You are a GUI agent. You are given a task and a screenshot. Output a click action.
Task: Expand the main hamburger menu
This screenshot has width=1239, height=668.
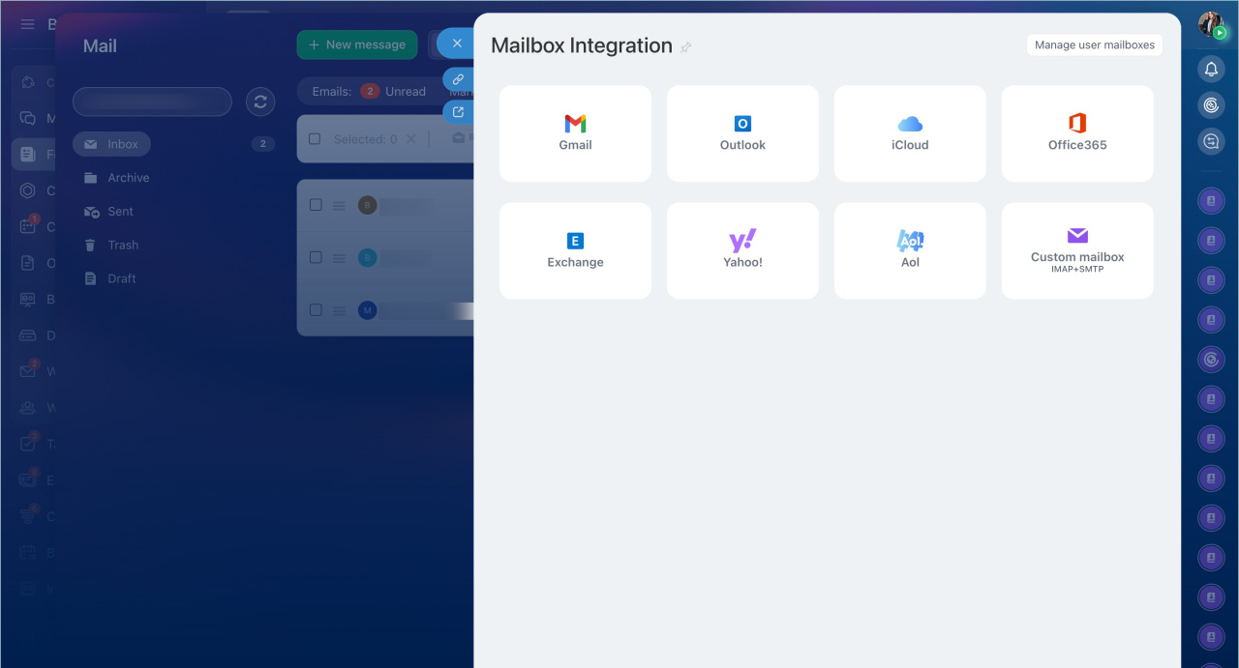pyautogui.click(x=27, y=24)
